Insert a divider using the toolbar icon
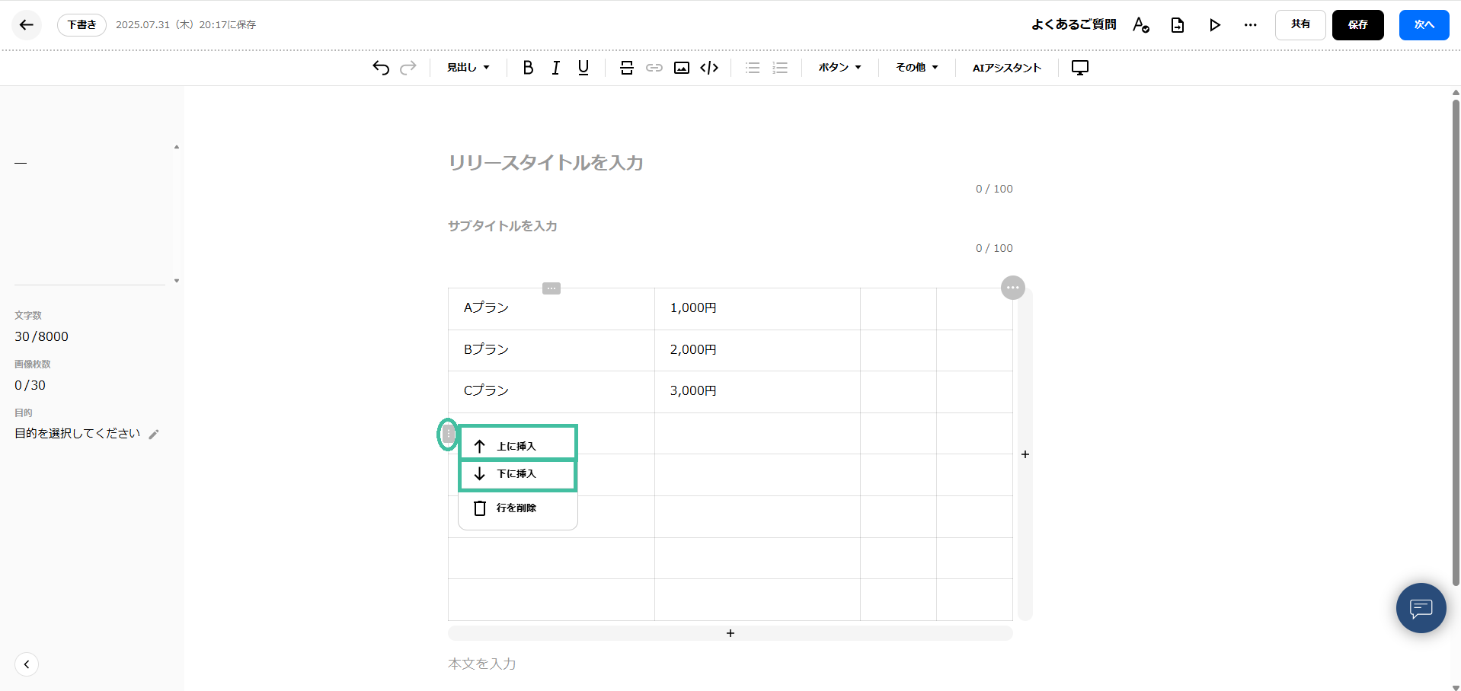This screenshot has width=1461, height=691. (x=626, y=68)
